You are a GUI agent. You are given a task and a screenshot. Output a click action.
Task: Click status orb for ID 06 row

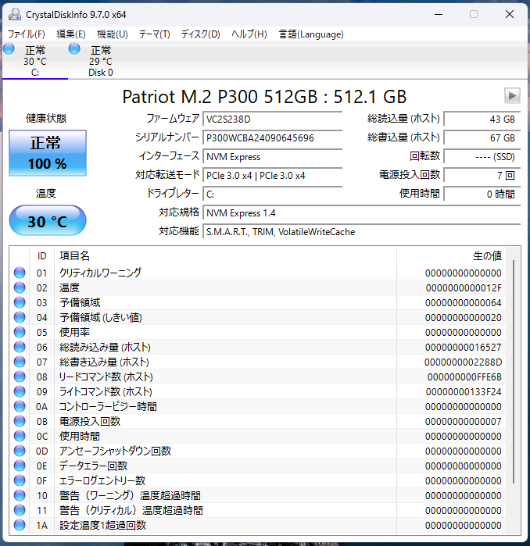tap(20, 347)
